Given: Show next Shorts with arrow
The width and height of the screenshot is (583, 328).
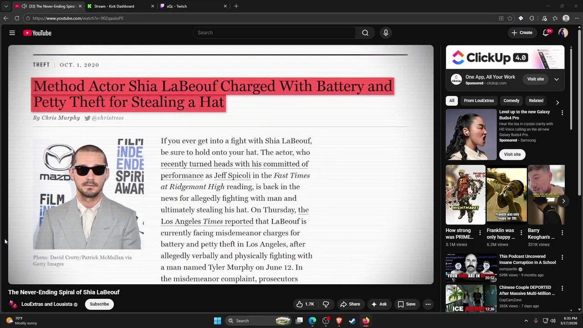Looking at the screenshot, I should pyautogui.click(x=563, y=201).
